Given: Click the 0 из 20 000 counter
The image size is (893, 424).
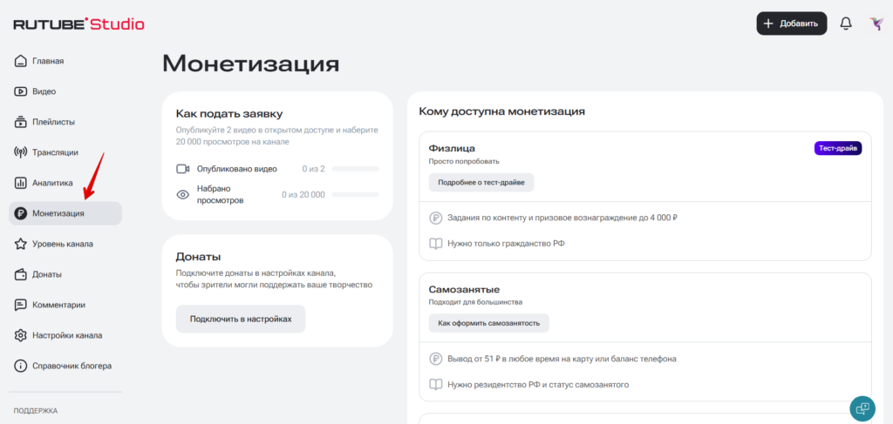Looking at the screenshot, I should (x=303, y=194).
